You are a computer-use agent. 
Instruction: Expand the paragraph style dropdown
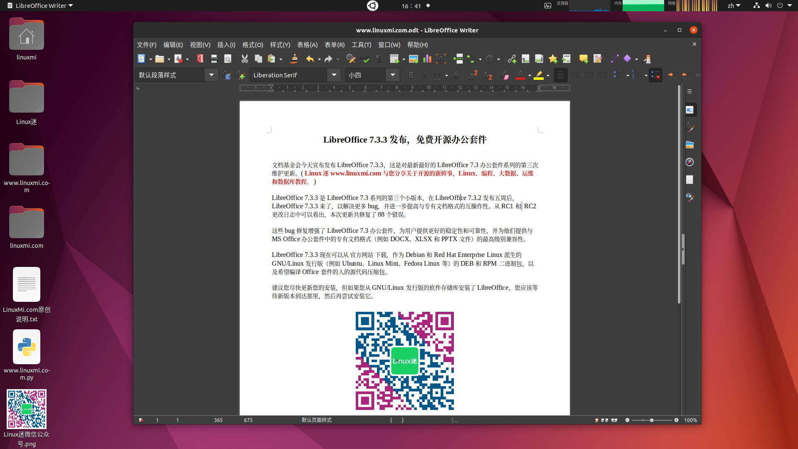coord(212,75)
